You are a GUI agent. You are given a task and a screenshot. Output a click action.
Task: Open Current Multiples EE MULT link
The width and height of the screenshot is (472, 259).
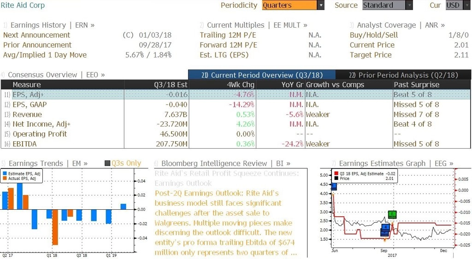[x=257, y=25]
